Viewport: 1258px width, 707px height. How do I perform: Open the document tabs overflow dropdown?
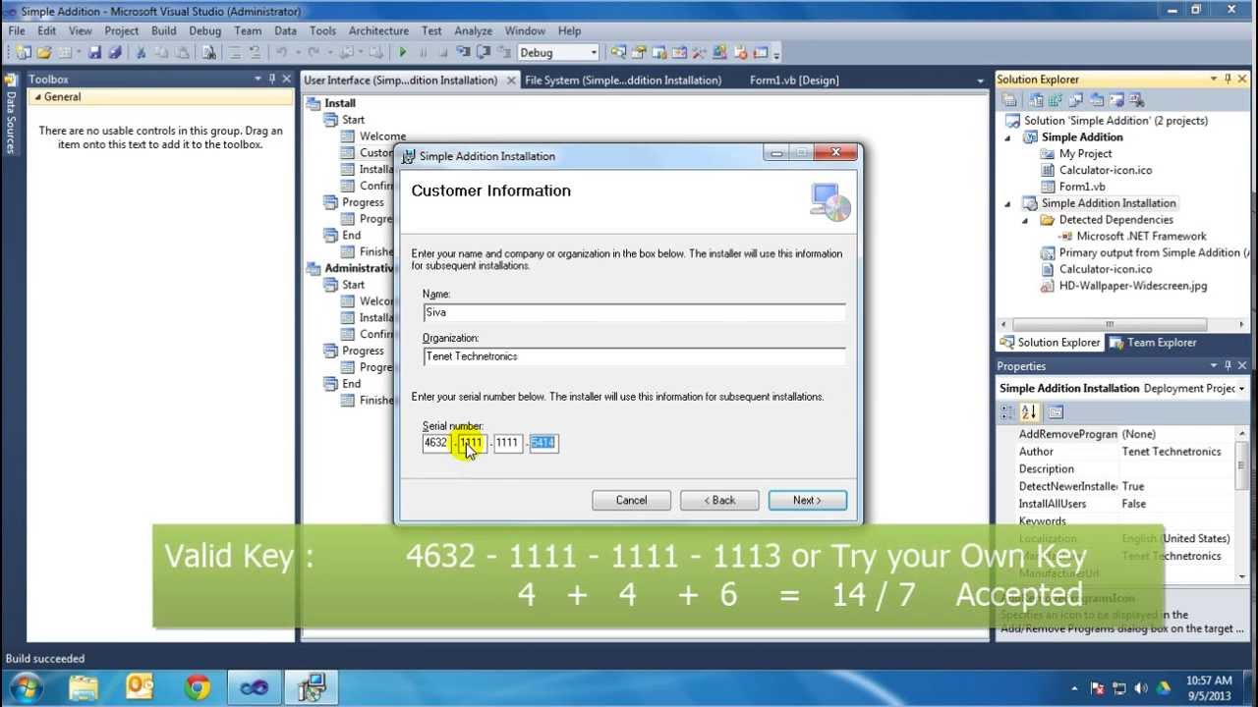(x=980, y=81)
